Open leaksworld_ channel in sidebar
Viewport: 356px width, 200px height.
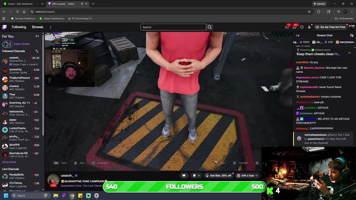point(21,113)
